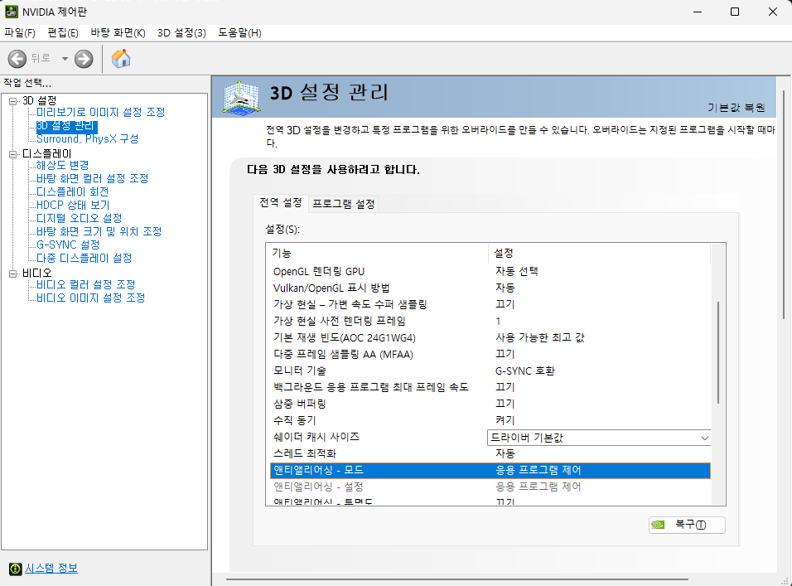
Task: Collapse the 디스플레이 tree node
Action: 13,154
